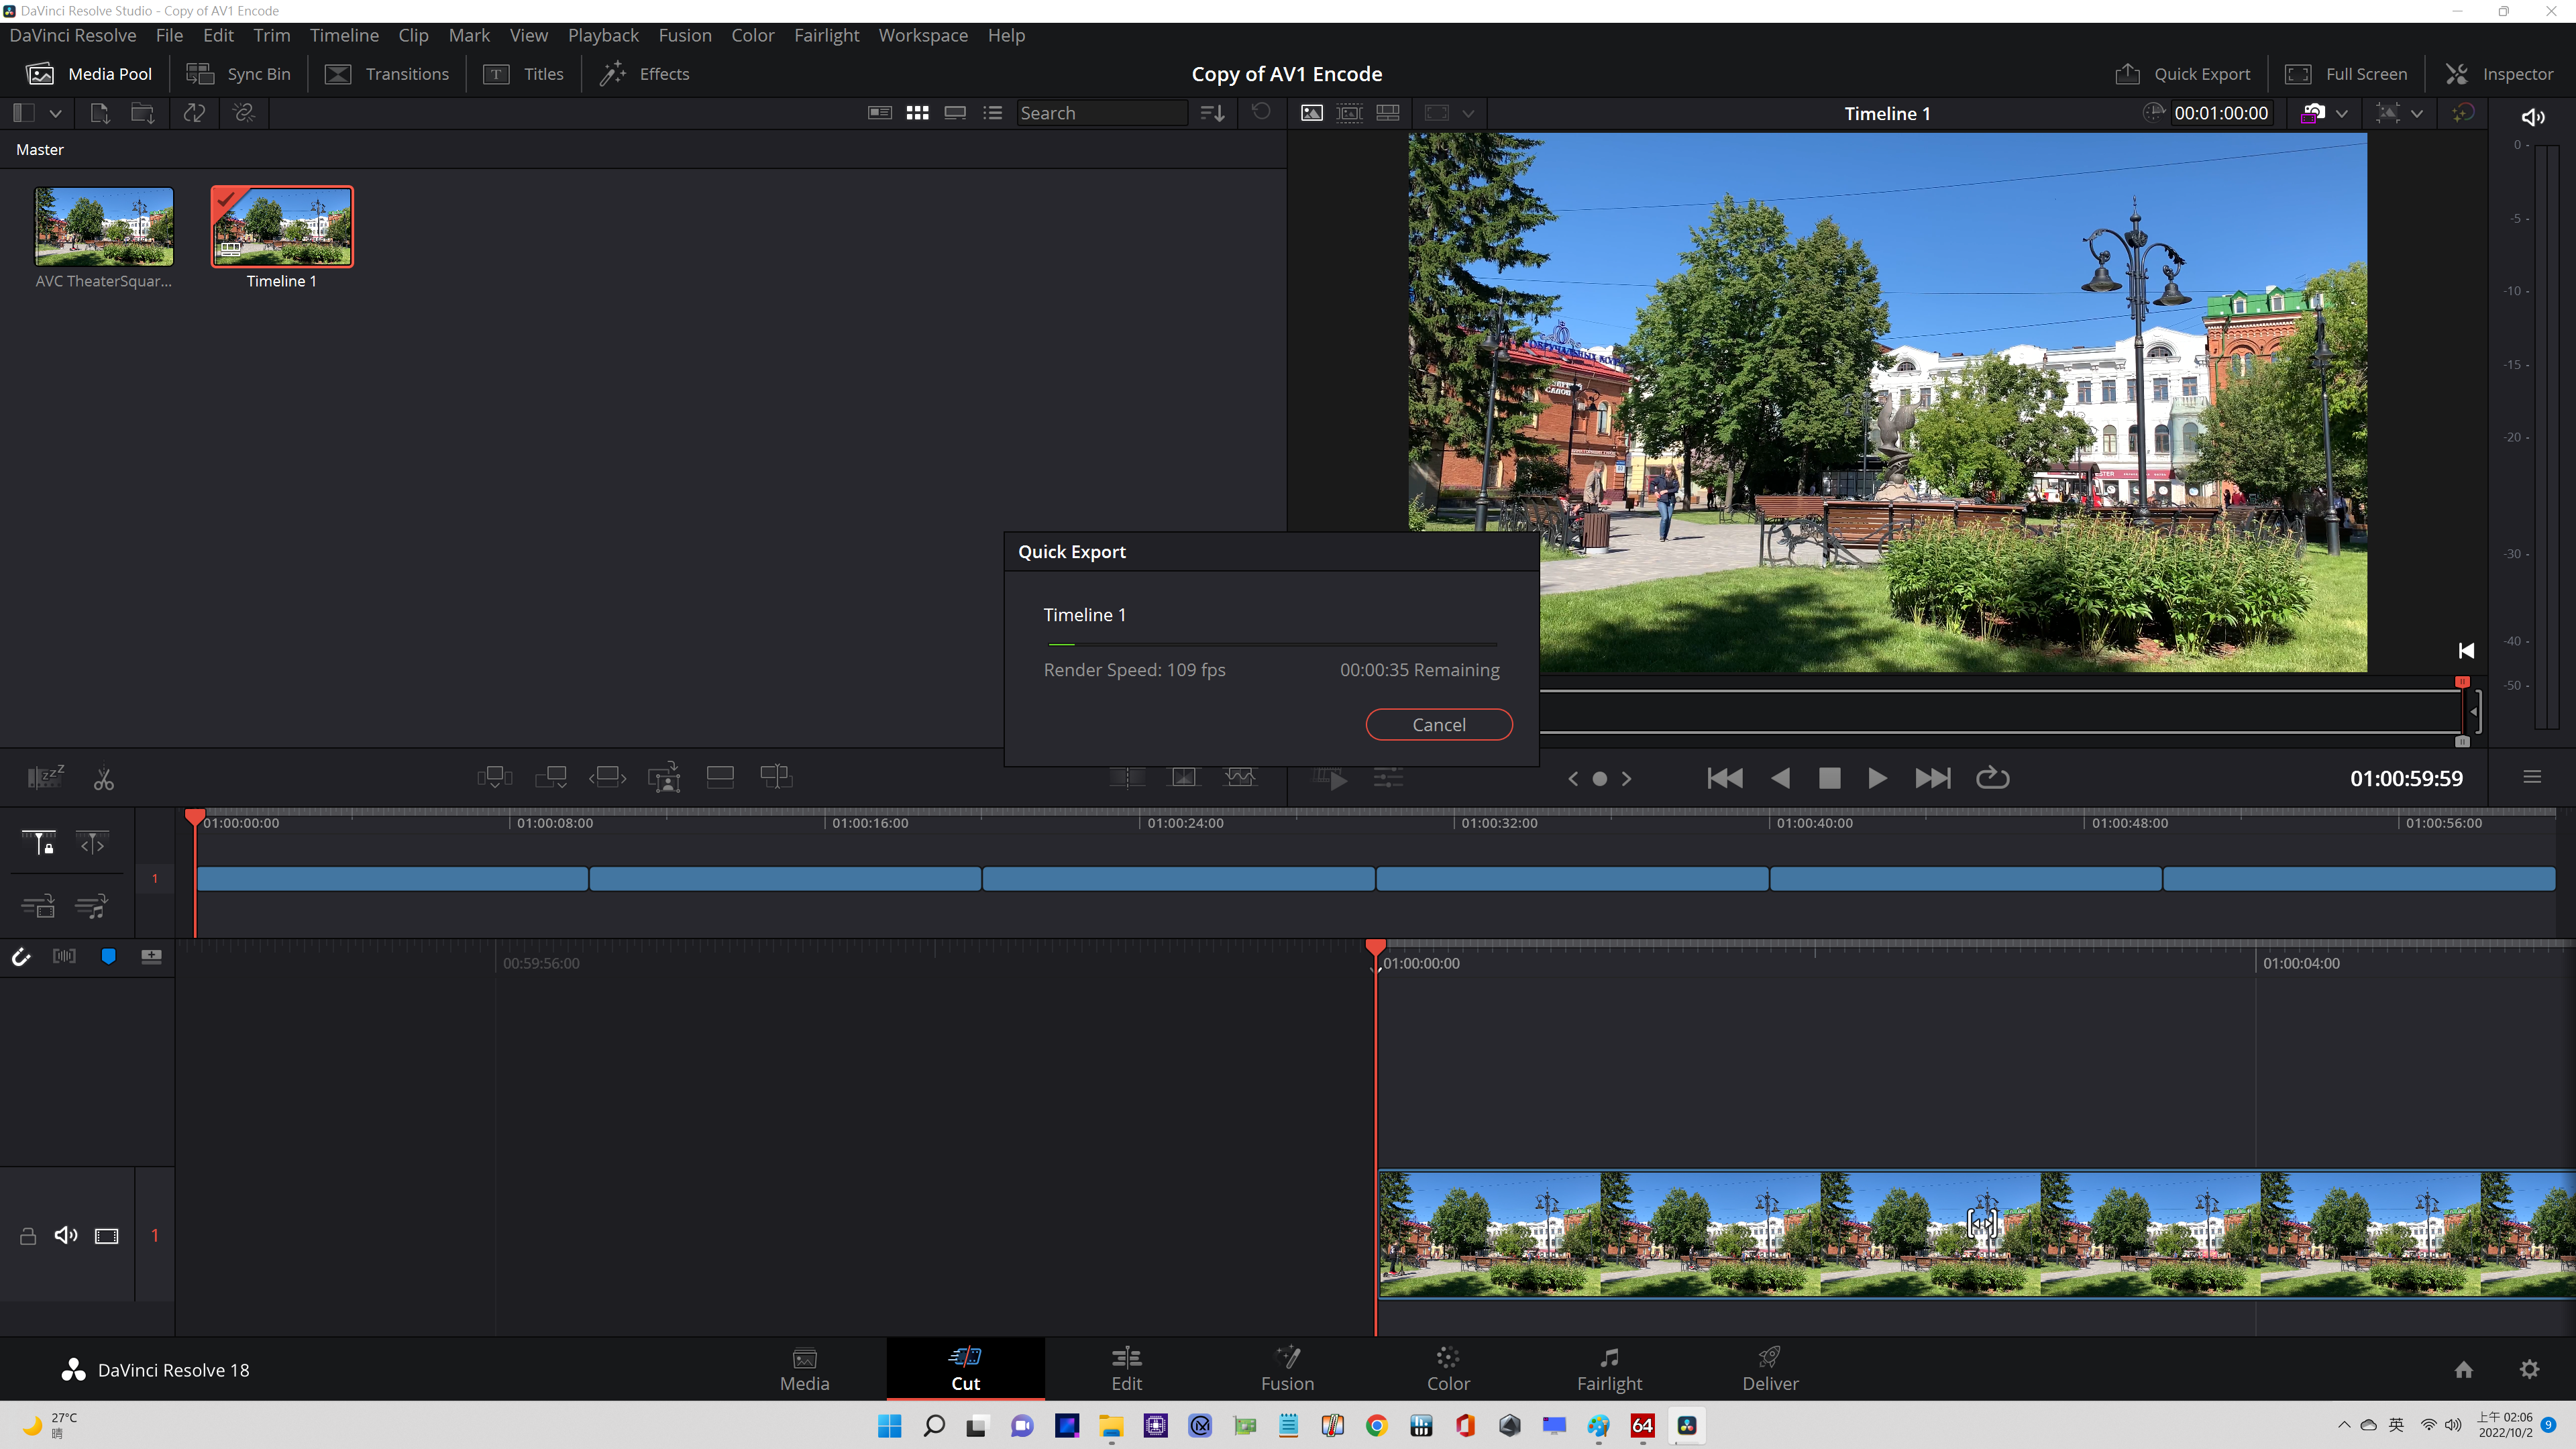Click the Close Up edit icon
Screen dimensions: 2576x1449
[664, 777]
